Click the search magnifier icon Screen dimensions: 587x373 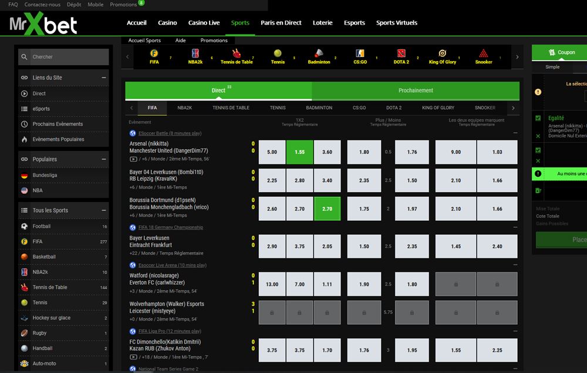point(24,57)
